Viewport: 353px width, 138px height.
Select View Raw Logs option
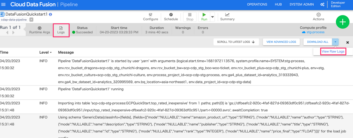coord(333,51)
